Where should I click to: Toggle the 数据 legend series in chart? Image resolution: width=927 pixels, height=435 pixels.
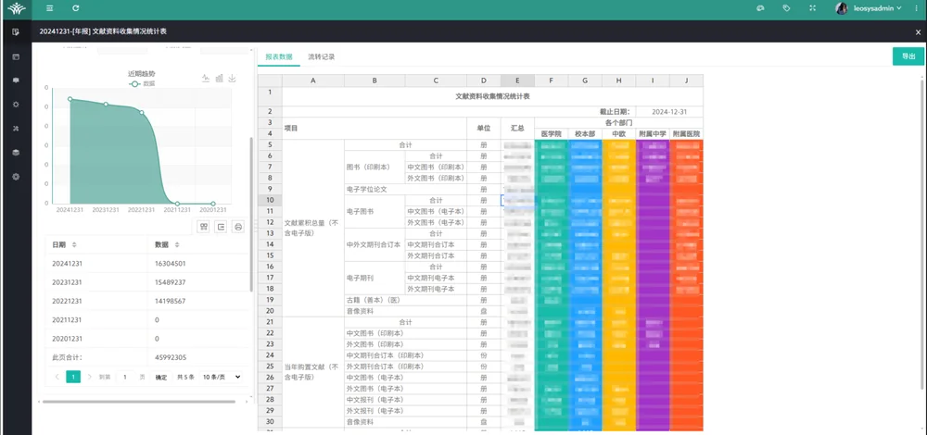click(x=143, y=84)
